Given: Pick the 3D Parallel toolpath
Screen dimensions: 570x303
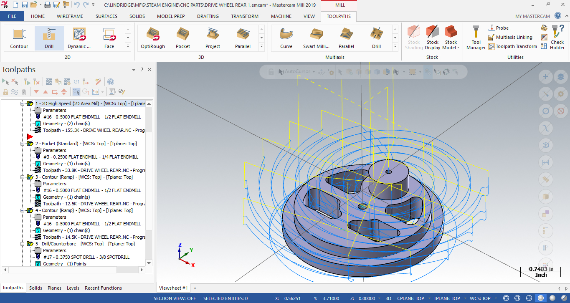Looking at the screenshot, I should click(243, 38).
